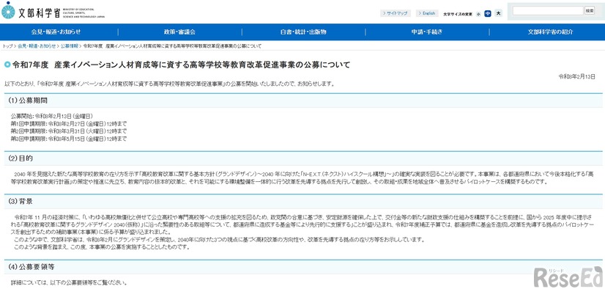The image size is (605, 289).
Task: Open the 会見・報道・お知らせ menu
Action: (56, 32)
